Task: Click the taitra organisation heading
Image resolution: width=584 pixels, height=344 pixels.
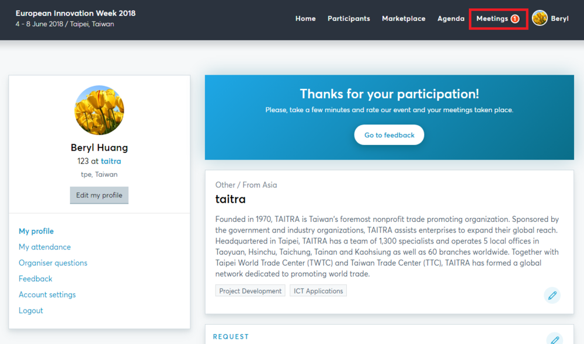Action: (230, 199)
